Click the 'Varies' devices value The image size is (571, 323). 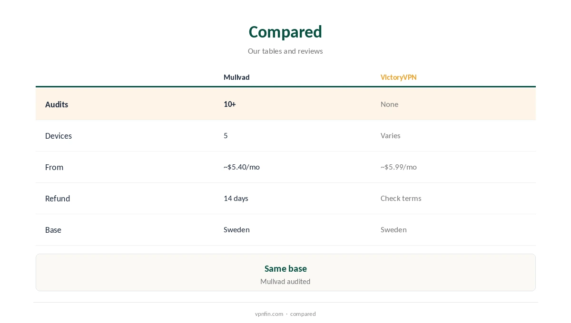390,135
